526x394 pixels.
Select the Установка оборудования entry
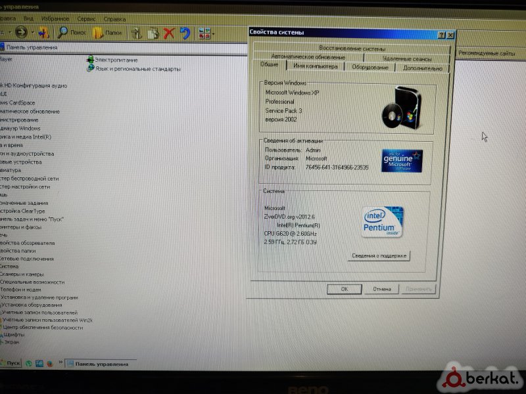(31, 305)
